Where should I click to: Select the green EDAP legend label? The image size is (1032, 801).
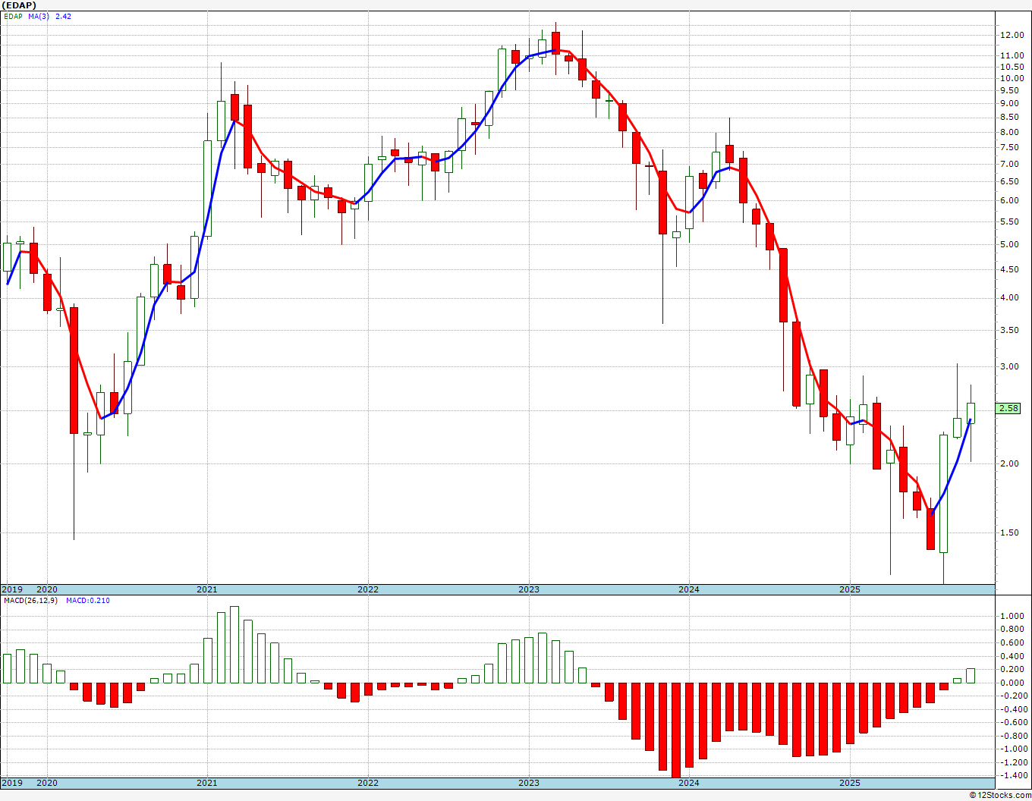pos(13,16)
